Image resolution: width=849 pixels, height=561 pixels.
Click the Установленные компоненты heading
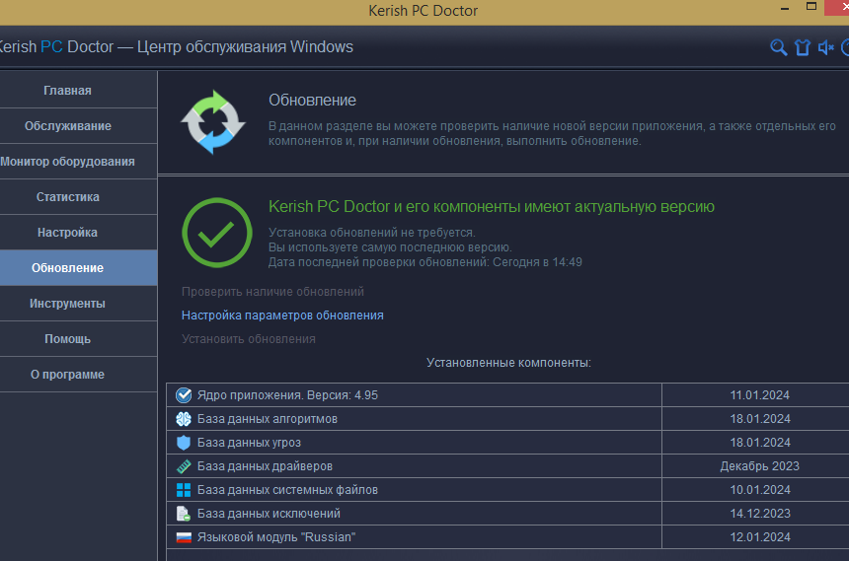coord(508,363)
